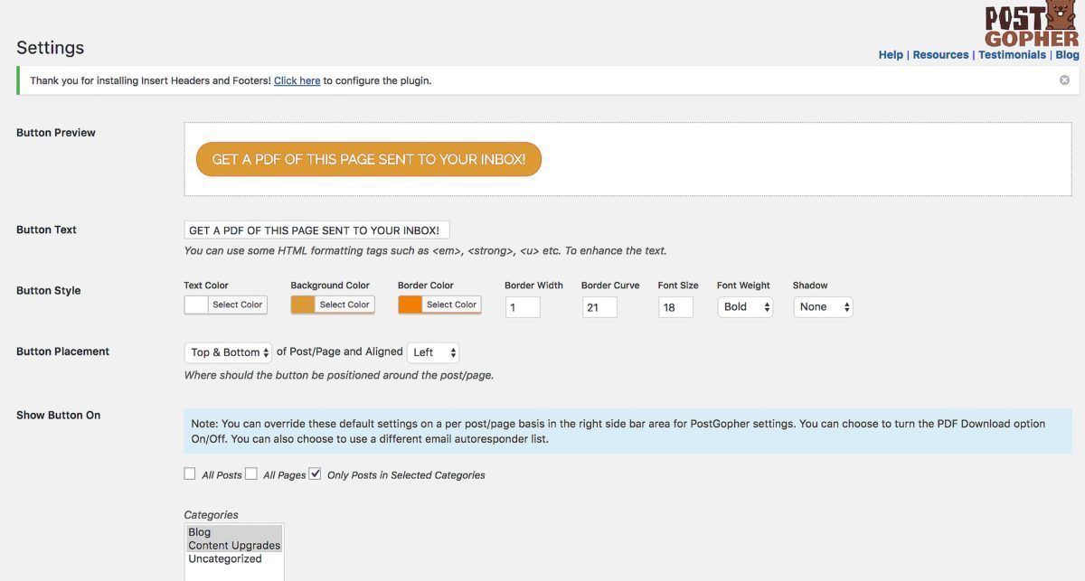The width and height of the screenshot is (1085, 581).
Task: Click the PostGopher logo
Action: point(1031,25)
